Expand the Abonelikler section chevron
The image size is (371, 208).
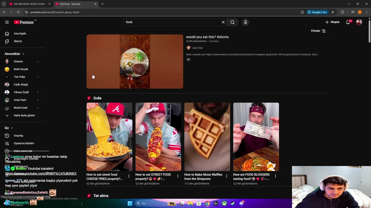23,54
